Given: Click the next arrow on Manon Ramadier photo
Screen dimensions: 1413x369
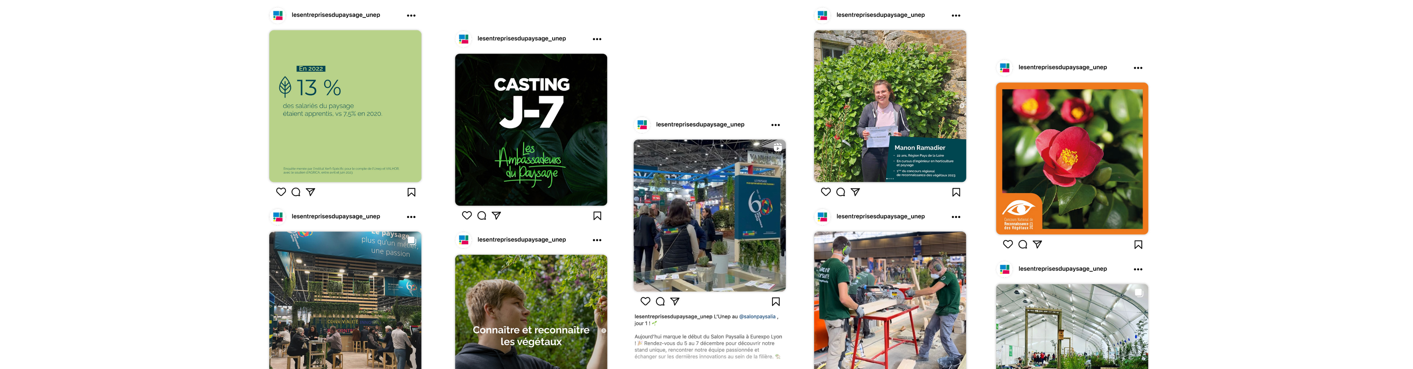Looking at the screenshot, I should (x=961, y=106).
